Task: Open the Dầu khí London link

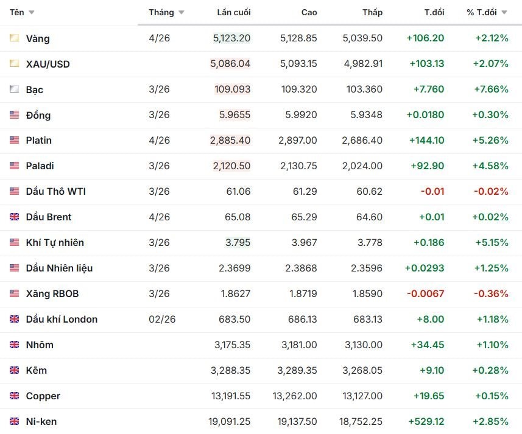Action: coord(62,319)
